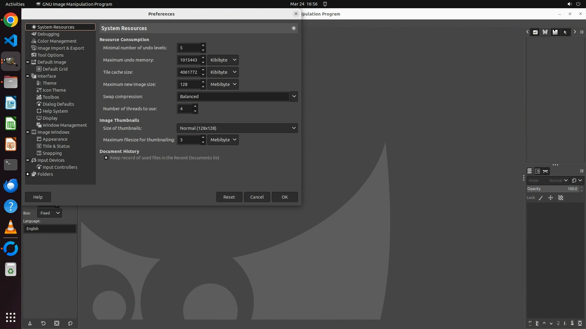Click the delete layer icon
The width and height of the screenshot is (586, 329).
[580, 323]
